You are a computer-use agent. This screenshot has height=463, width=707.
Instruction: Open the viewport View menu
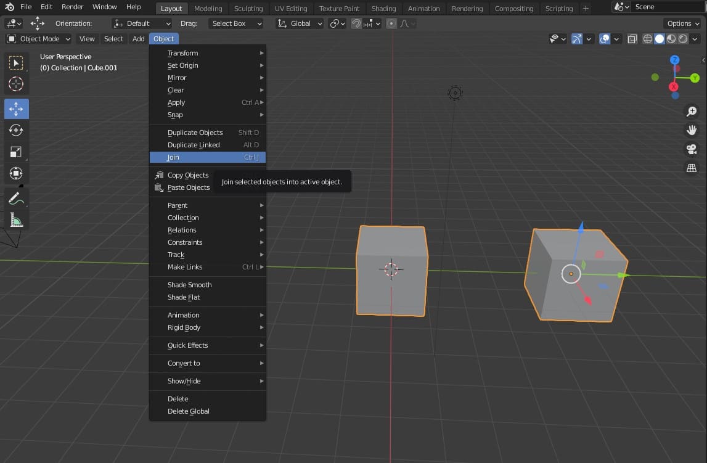coord(87,39)
